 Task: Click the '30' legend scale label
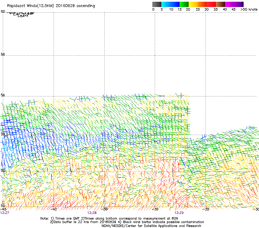[206, 9]
